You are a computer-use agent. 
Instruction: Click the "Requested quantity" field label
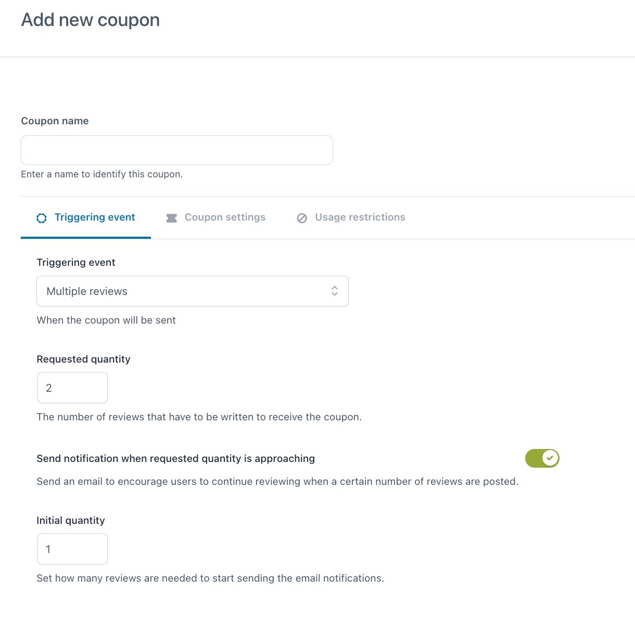coord(83,359)
